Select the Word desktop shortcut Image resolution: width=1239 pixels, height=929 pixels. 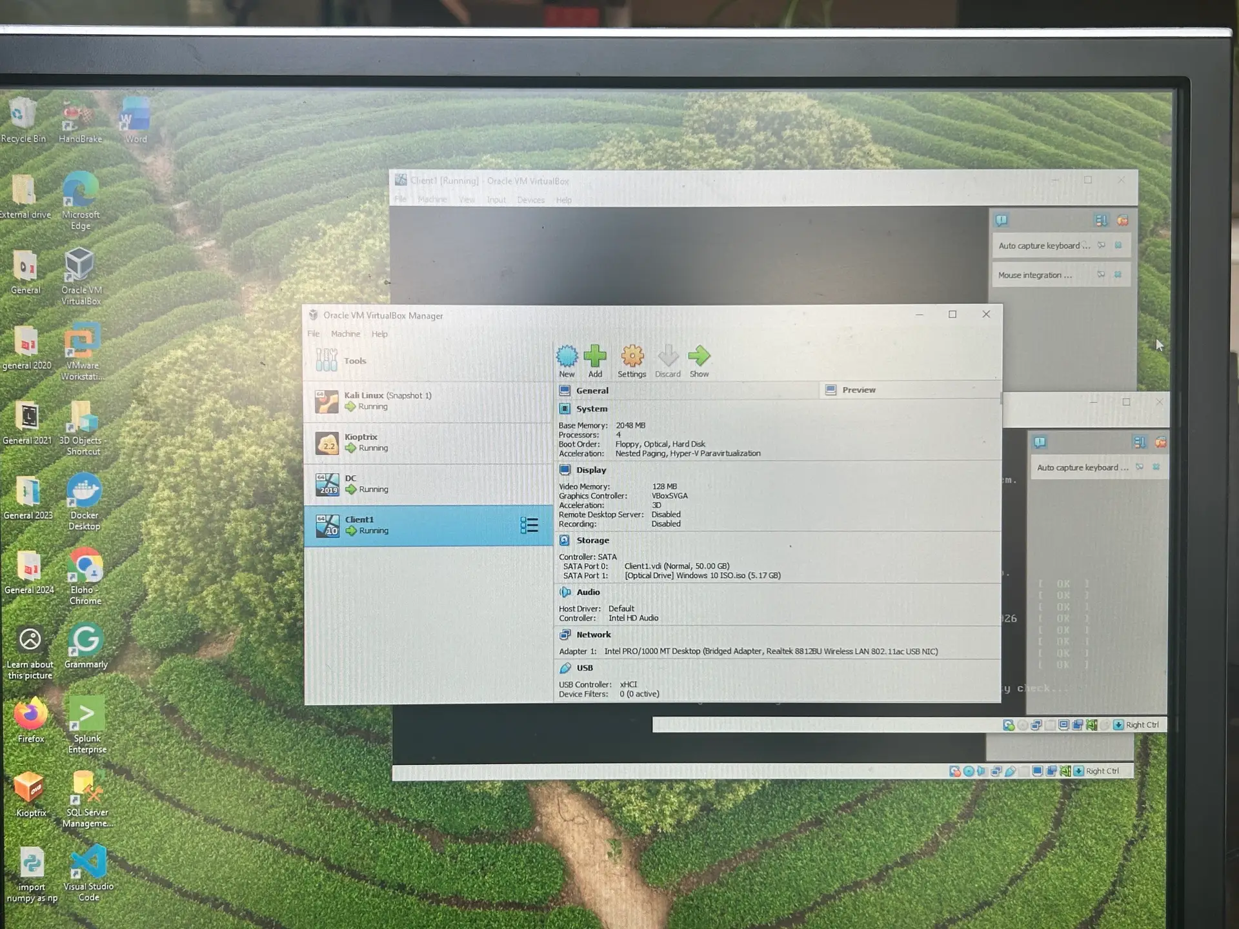point(136,121)
